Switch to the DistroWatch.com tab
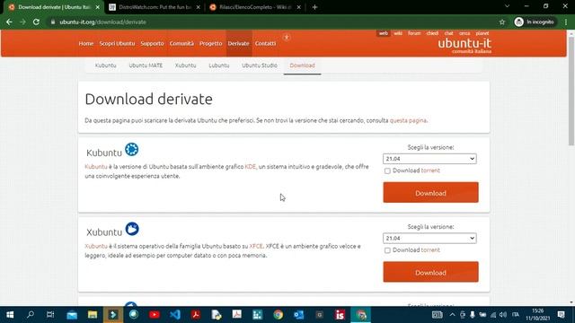The height and width of the screenshot is (323, 575). (155, 7)
